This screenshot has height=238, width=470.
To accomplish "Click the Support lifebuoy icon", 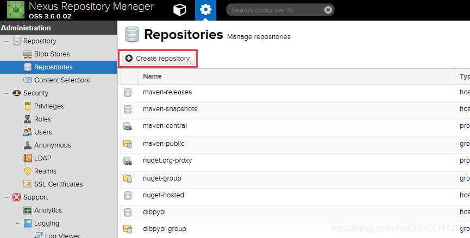I will [16, 197].
